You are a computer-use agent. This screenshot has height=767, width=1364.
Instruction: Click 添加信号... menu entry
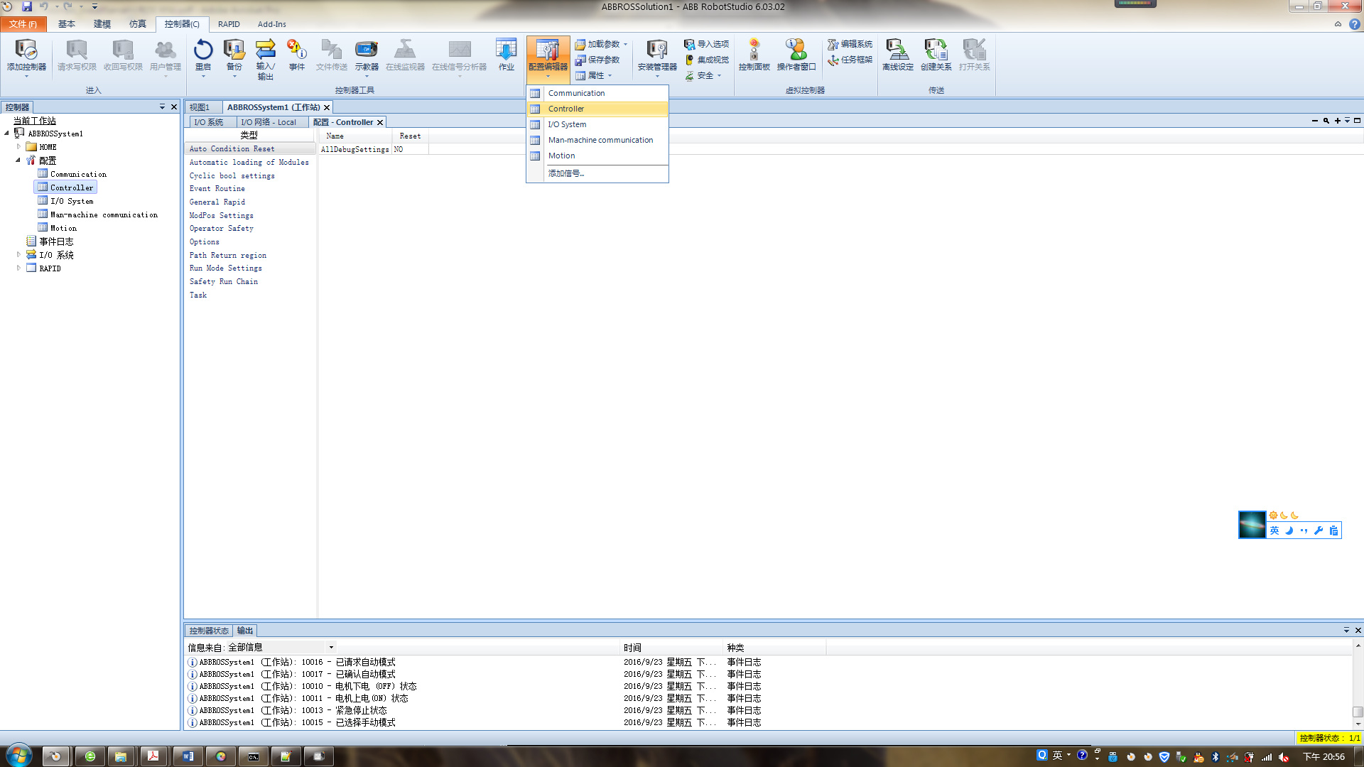[597, 173]
